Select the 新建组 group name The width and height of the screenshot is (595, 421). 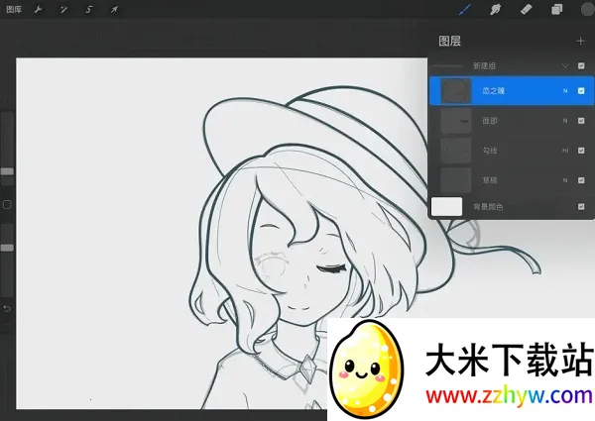[484, 66]
